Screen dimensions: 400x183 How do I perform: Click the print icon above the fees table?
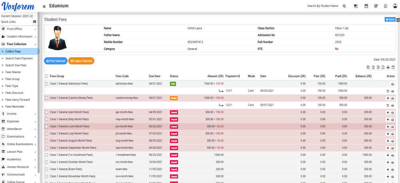(388, 68)
